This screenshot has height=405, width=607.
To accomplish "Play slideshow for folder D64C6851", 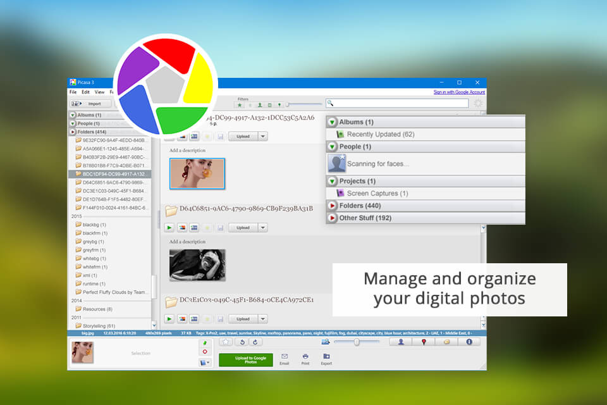I will point(169,228).
